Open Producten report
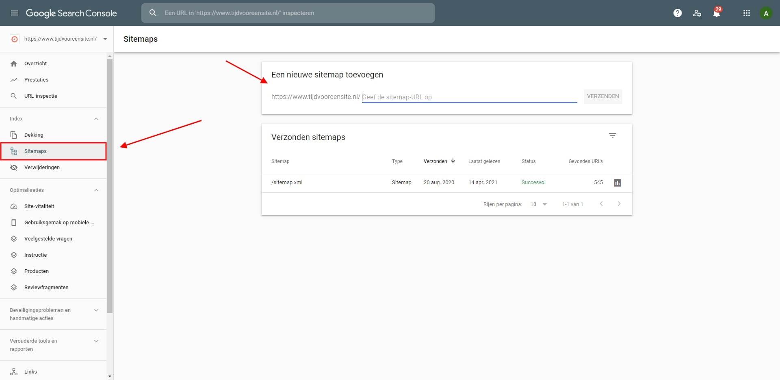Viewport: 780px width, 380px height. (53, 271)
